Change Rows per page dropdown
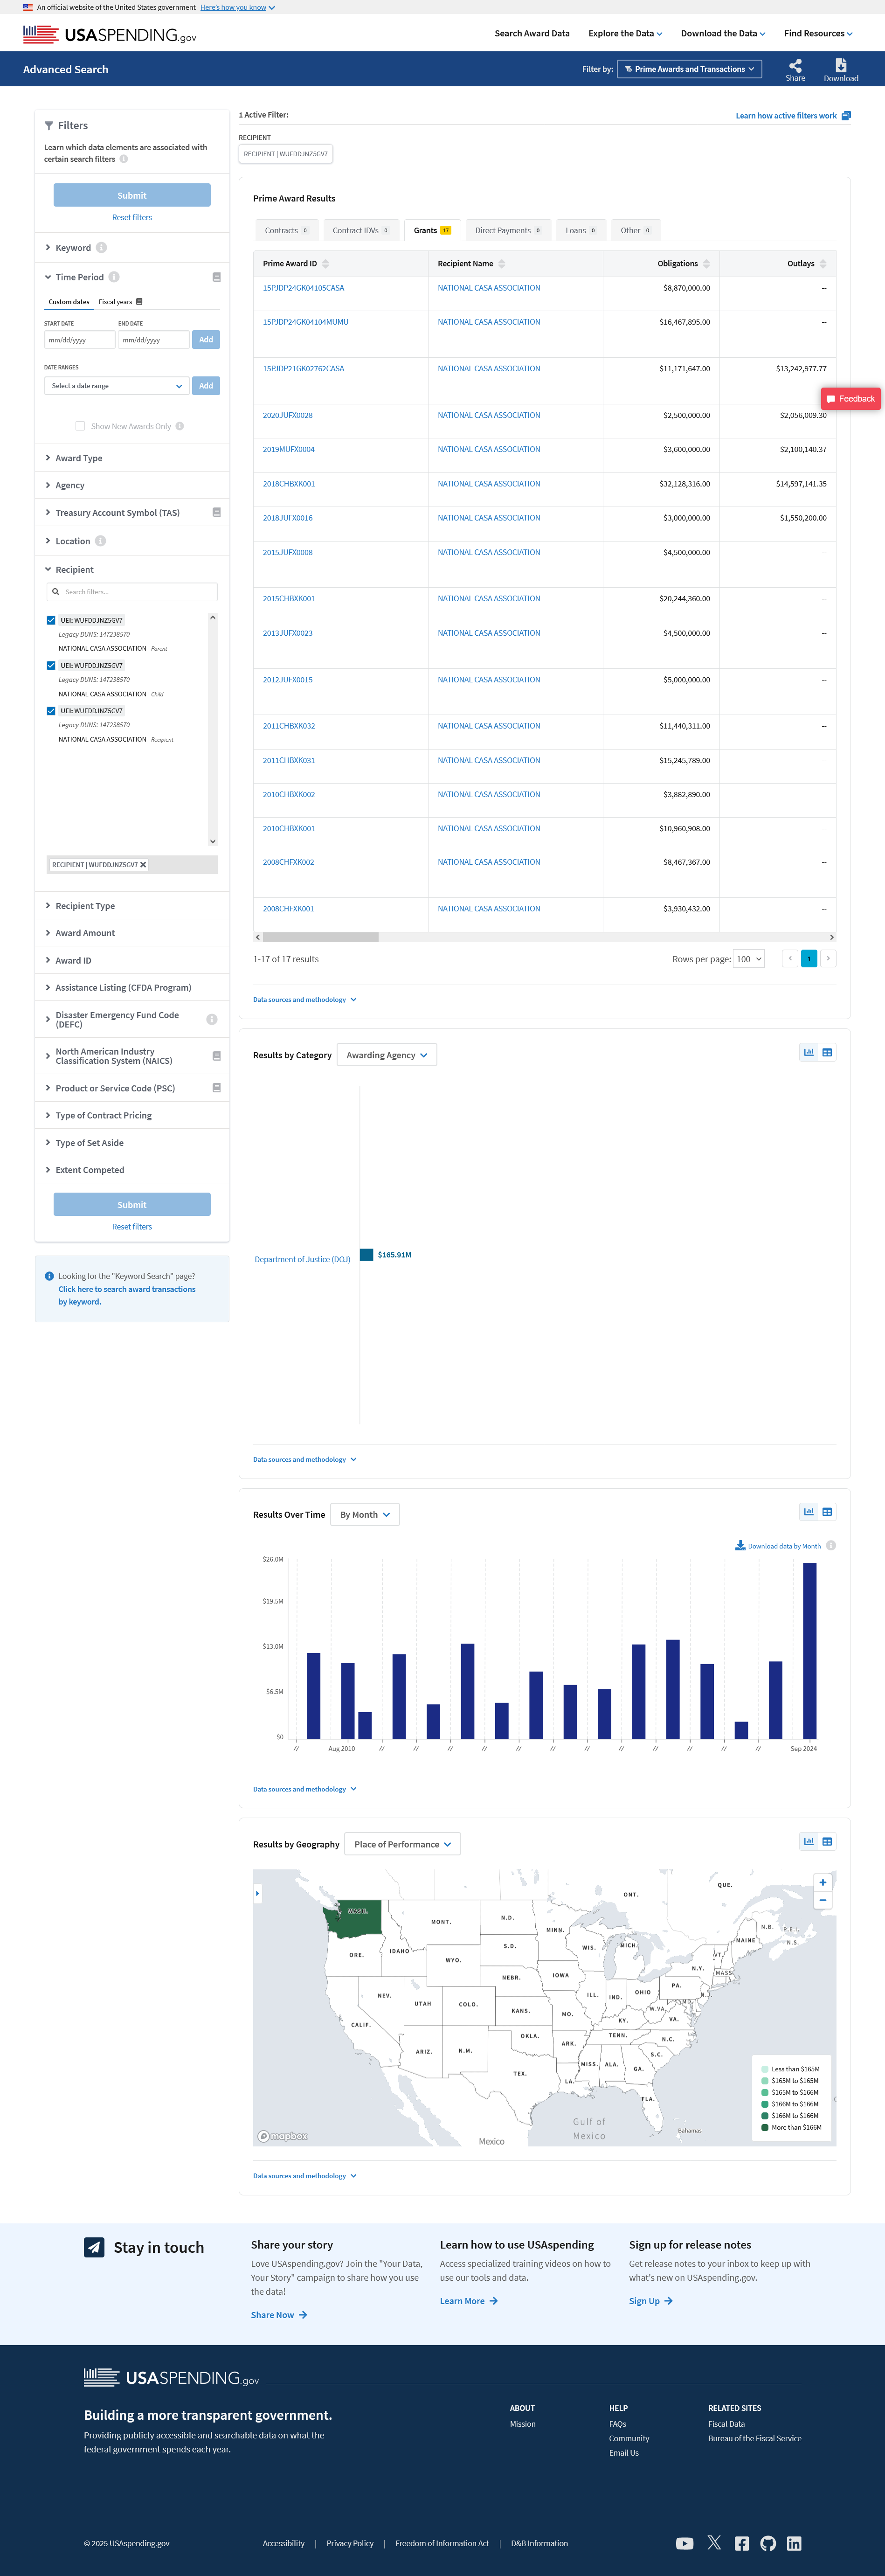The height and width of the screenshot is (2576, 885). pyautogui.click(x=749, y=959)
